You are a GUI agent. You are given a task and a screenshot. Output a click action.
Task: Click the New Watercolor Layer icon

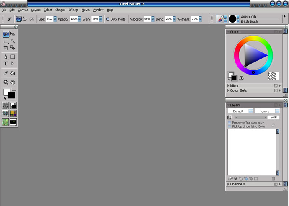(246, 178)
